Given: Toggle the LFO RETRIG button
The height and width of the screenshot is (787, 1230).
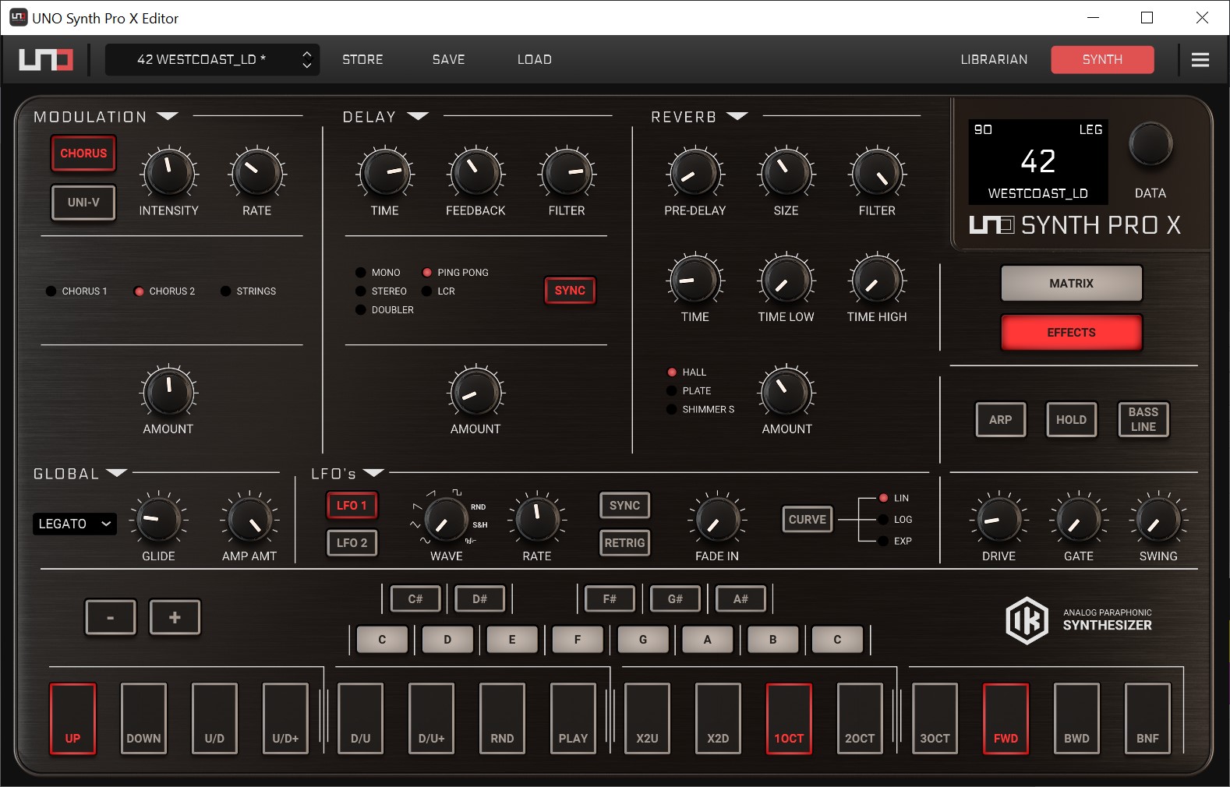Looking at the screenshot, I should click(x=624, y=543).
